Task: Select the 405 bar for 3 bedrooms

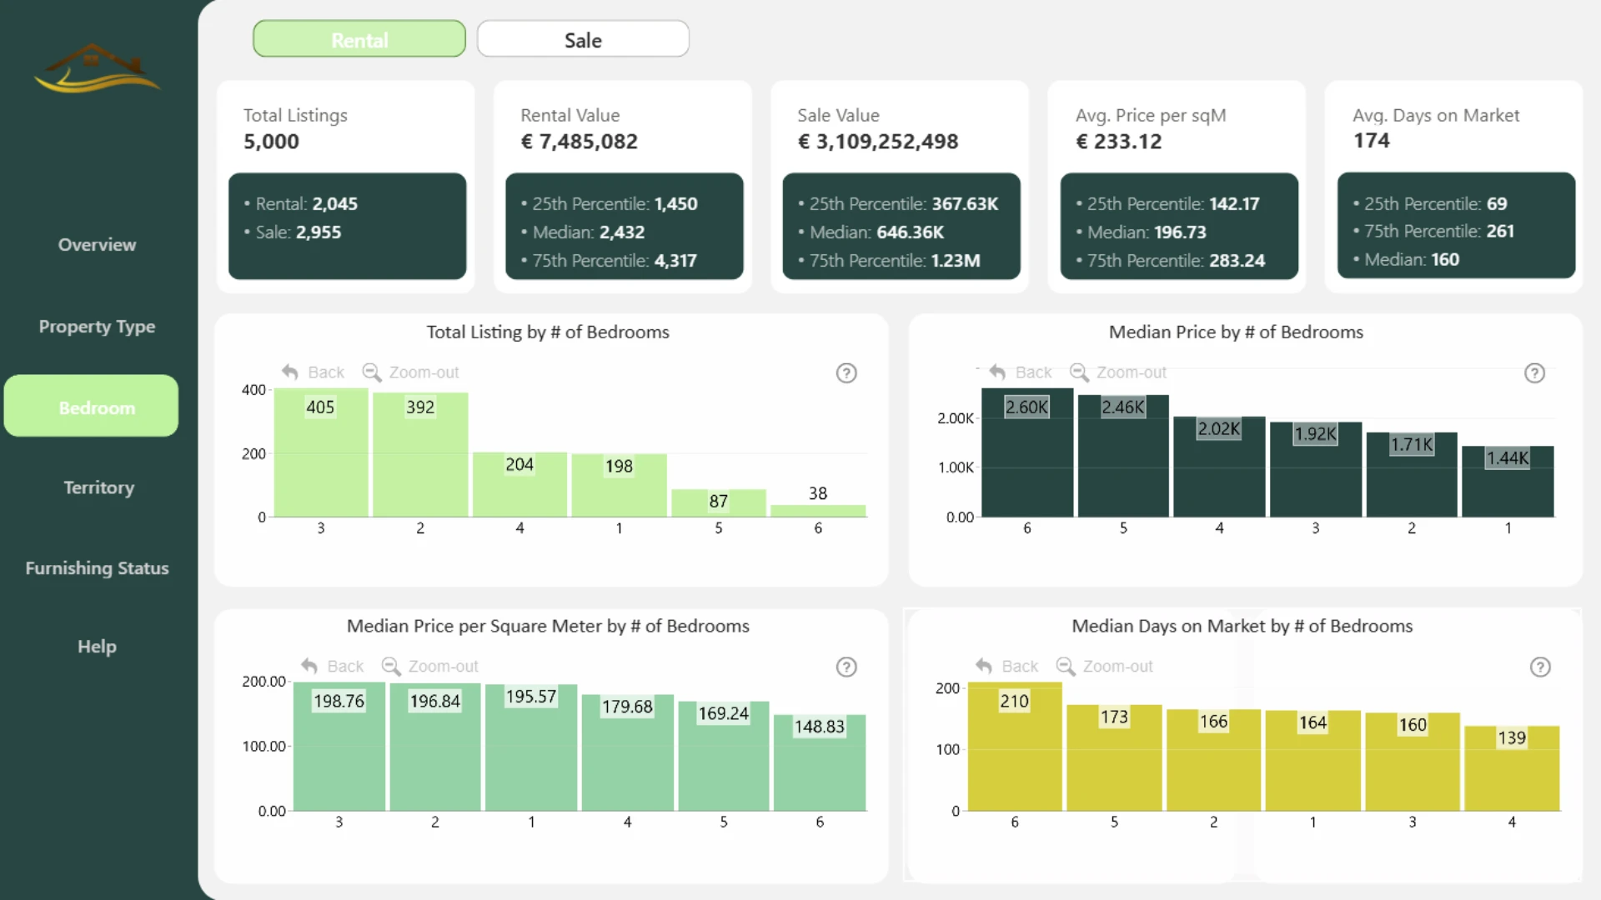Action: (x=321, y=452)
